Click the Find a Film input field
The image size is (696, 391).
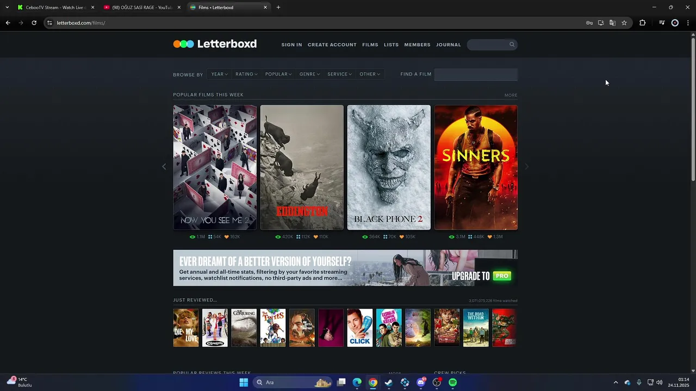point(476,74)
